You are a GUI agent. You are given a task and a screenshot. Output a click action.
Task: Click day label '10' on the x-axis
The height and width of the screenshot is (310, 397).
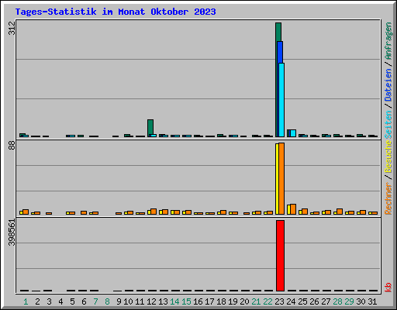click(128, 301)
